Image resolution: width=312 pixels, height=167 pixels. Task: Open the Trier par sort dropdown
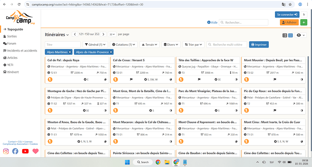coord(193,45)
